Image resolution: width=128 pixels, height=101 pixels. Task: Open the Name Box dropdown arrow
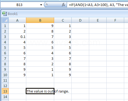point(41,5)
